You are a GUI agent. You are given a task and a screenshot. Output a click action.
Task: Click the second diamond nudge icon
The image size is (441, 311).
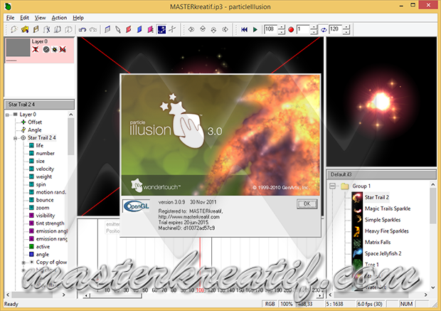coord(203,29)
